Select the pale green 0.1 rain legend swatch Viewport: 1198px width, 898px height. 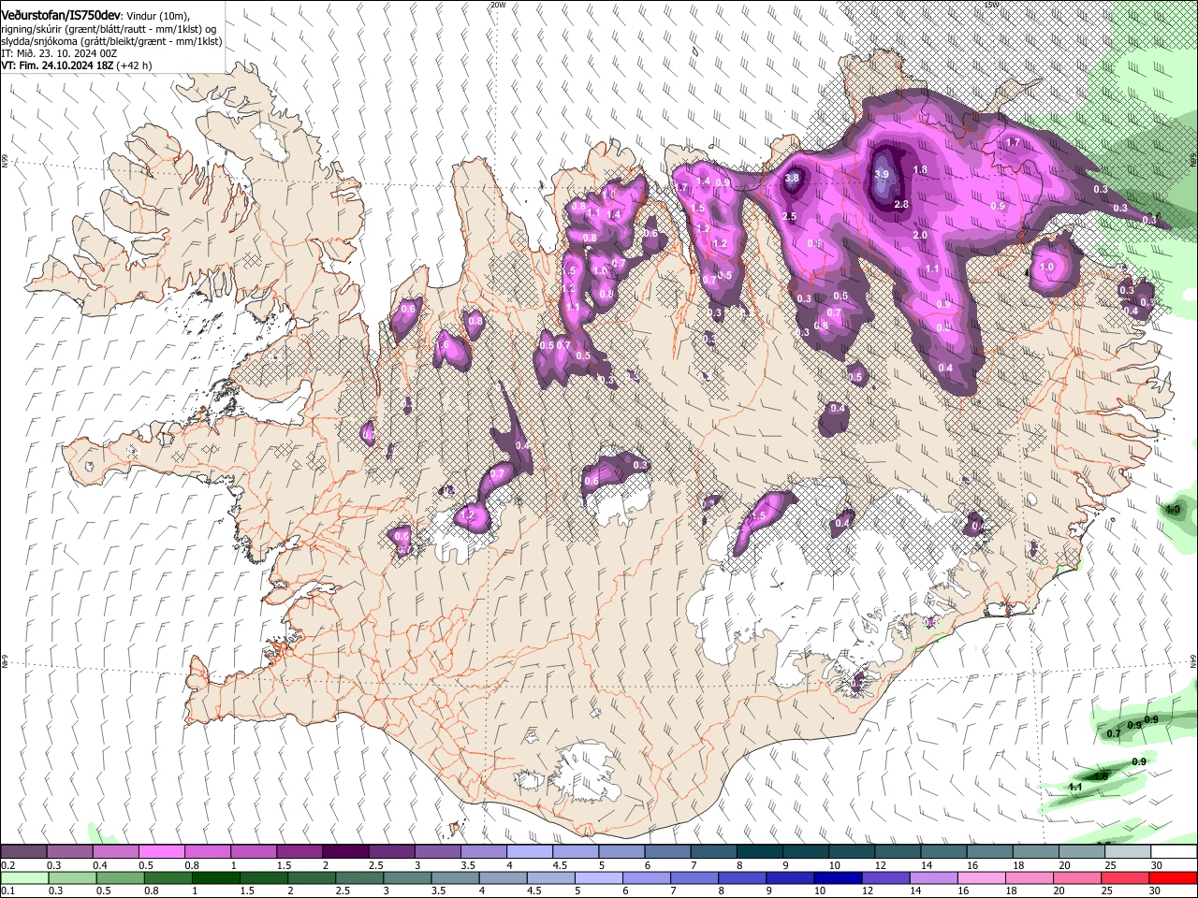(23, 877)
